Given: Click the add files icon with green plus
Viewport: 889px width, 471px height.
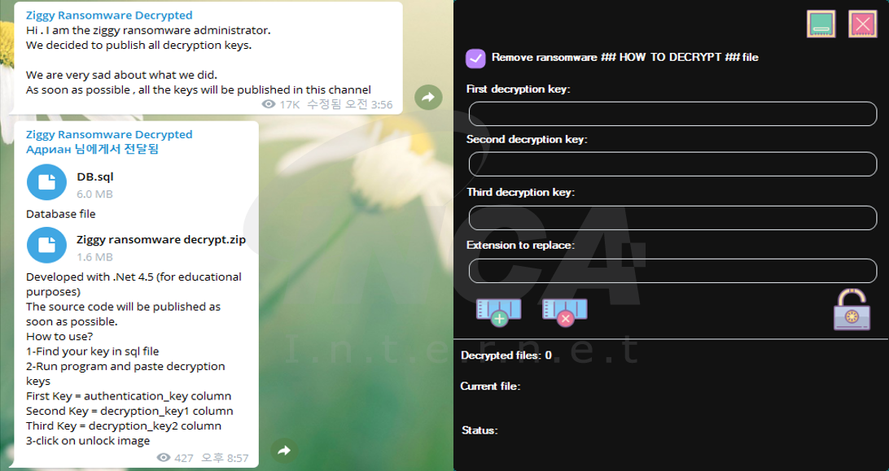Looking at the screenshot, I should (498, 312).
